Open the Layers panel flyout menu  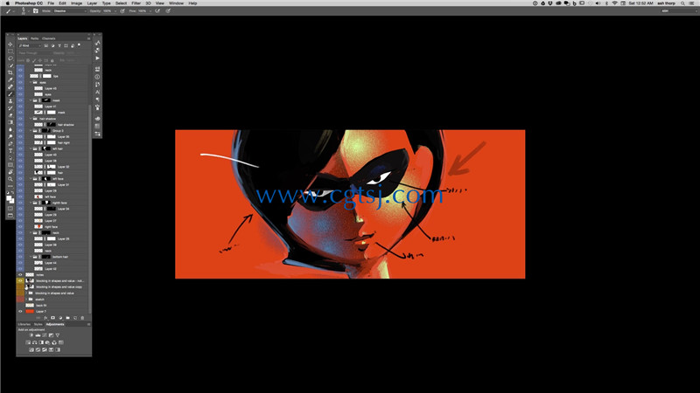tap(88, 38)
